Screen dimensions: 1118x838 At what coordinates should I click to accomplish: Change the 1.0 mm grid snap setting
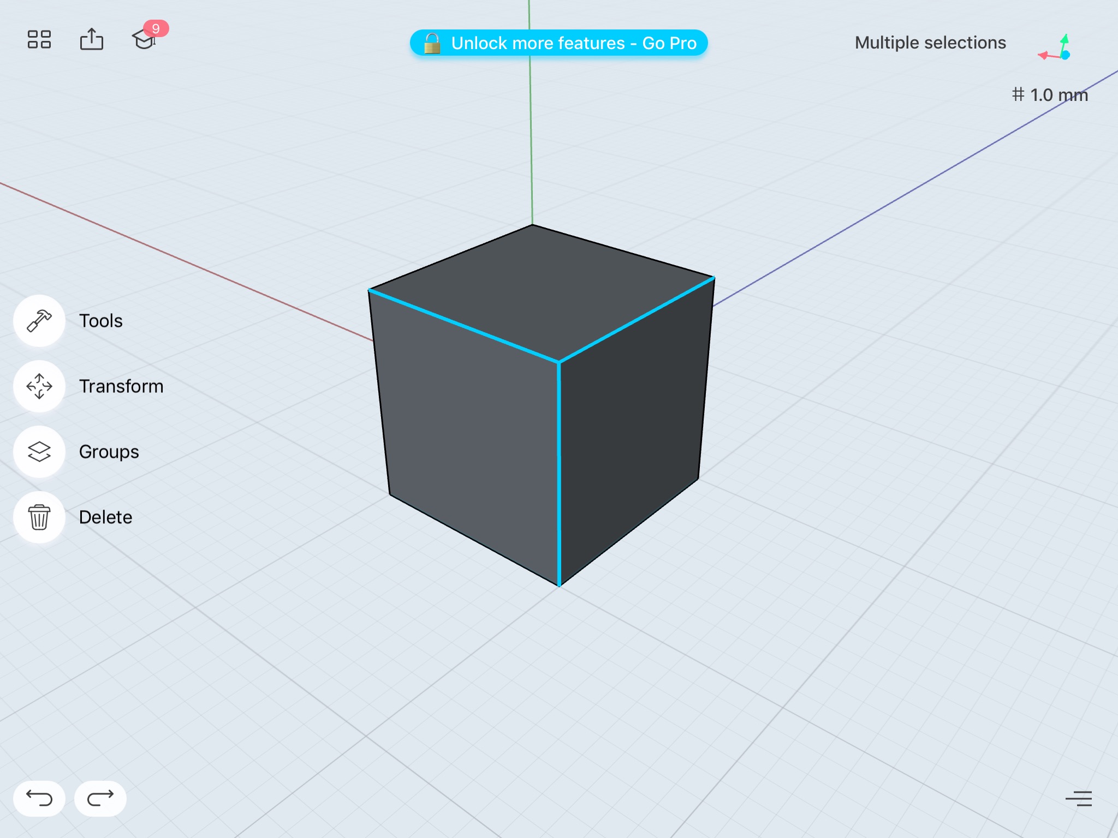click(1050, 95)
